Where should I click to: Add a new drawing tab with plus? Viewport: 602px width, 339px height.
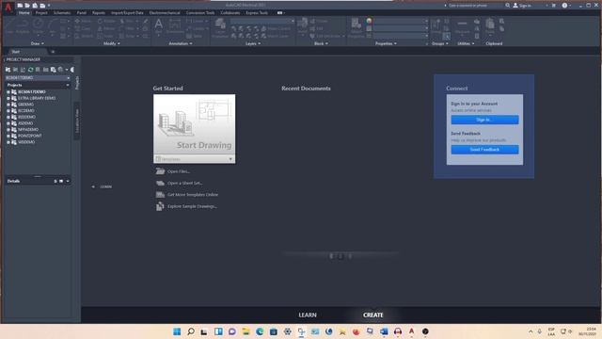53,52
